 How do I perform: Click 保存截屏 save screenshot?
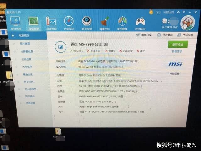pyautogui.click(x=165, y=35)
